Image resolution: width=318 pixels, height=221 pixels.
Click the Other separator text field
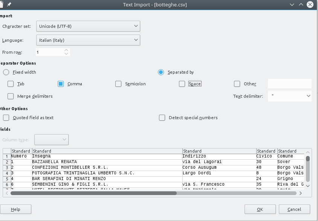290,84
